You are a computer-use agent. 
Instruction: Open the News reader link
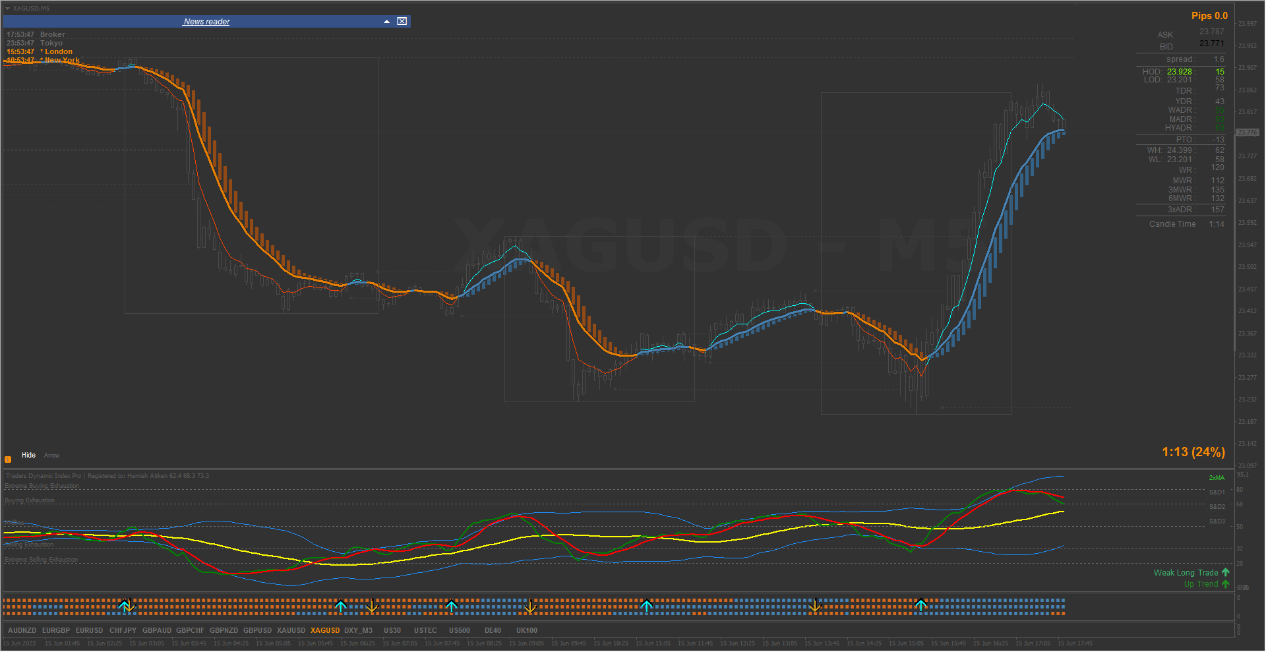pos(206,22)
